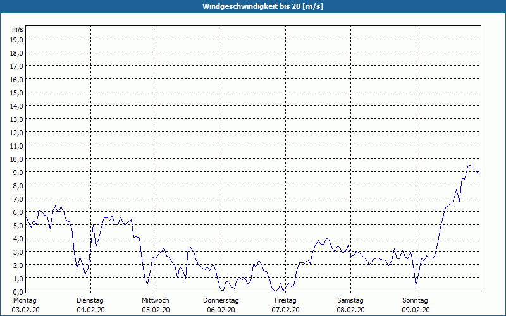Click the '19,0' axis label
This screenshot has height=316, width=506.
point(16,40)
